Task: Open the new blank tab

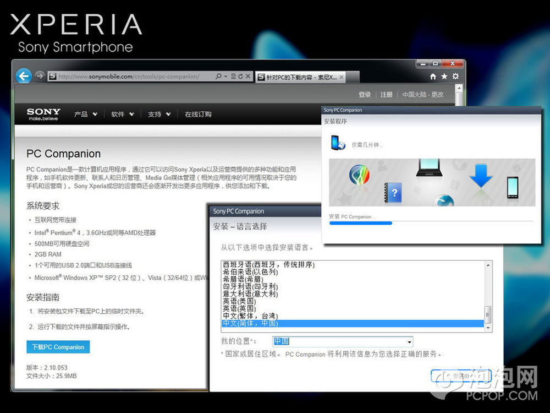Action: click(x=353, y=77)
